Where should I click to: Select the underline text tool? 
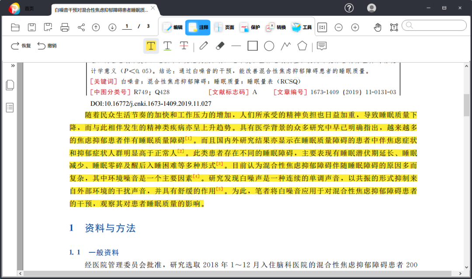click(167, 46)
